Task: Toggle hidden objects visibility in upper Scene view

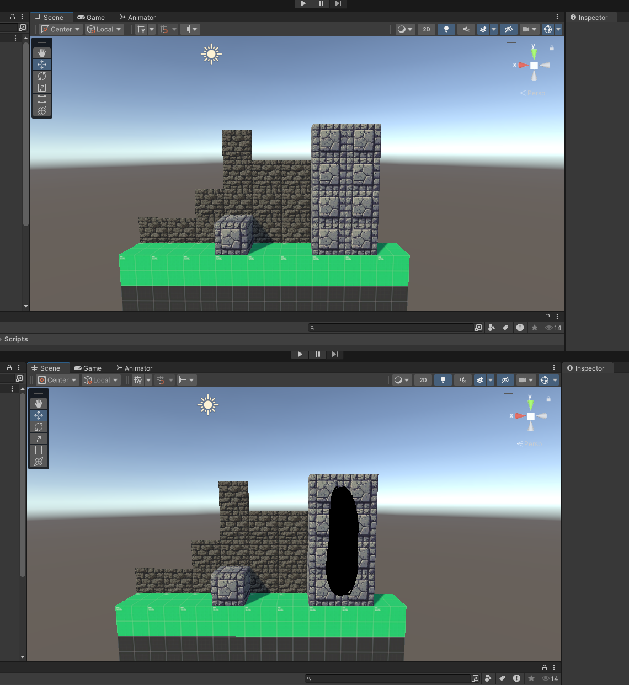Action: point(509,29)
